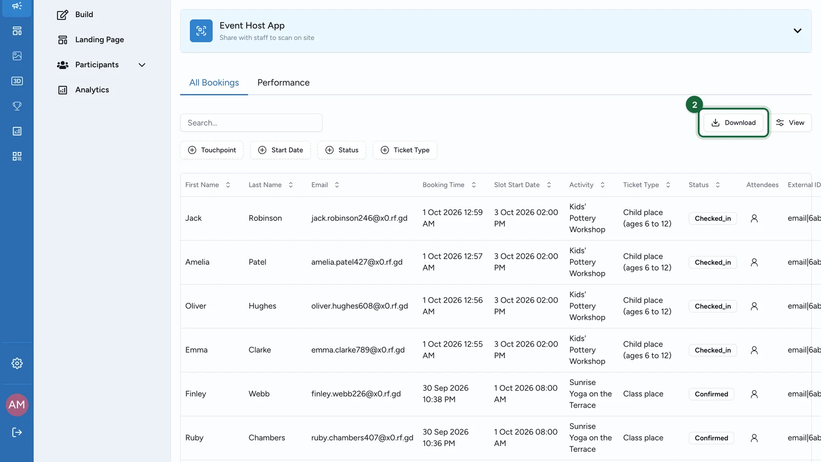Switch to the Performance tab

(x=283, y=83)
